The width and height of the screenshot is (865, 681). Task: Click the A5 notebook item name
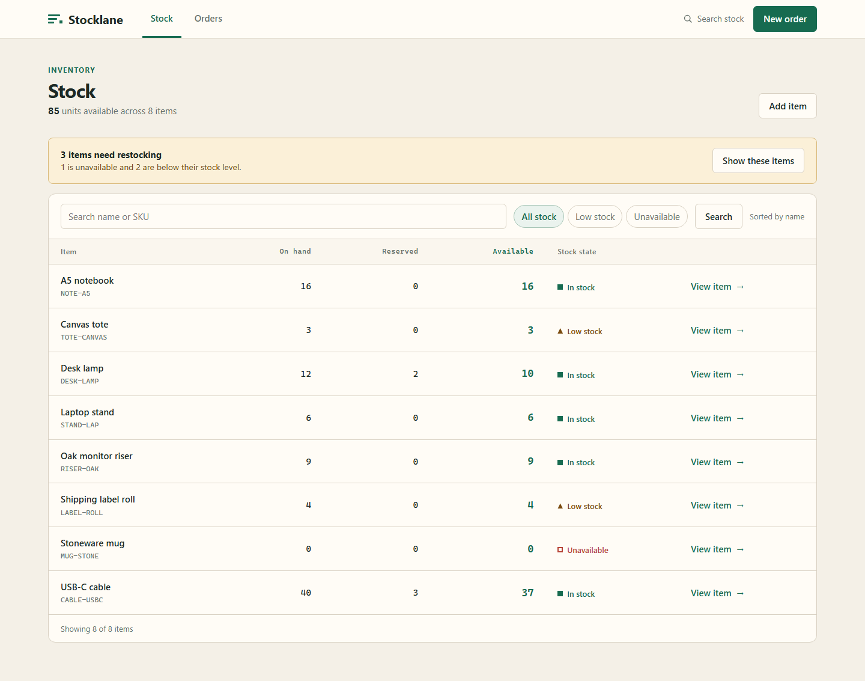87,281
